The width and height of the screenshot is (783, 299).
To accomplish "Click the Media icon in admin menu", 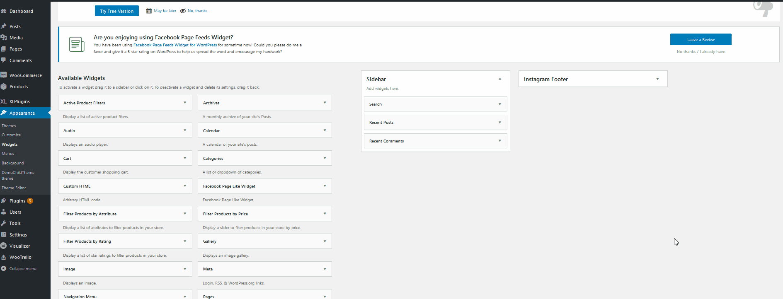I will coord(4,37).
